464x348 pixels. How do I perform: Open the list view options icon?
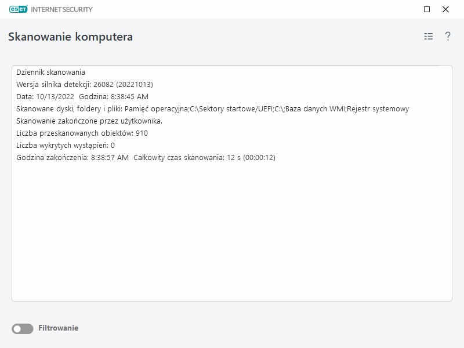click(429, 37)
